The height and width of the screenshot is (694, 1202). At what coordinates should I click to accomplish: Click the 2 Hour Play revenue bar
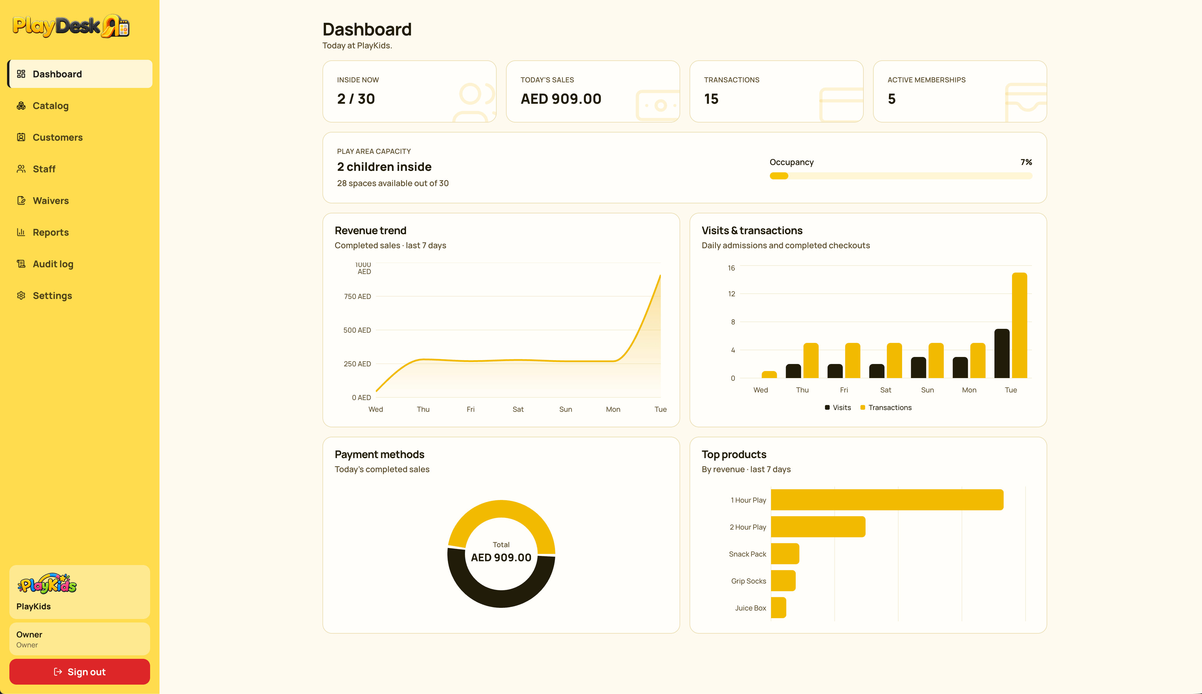point(818,527)
